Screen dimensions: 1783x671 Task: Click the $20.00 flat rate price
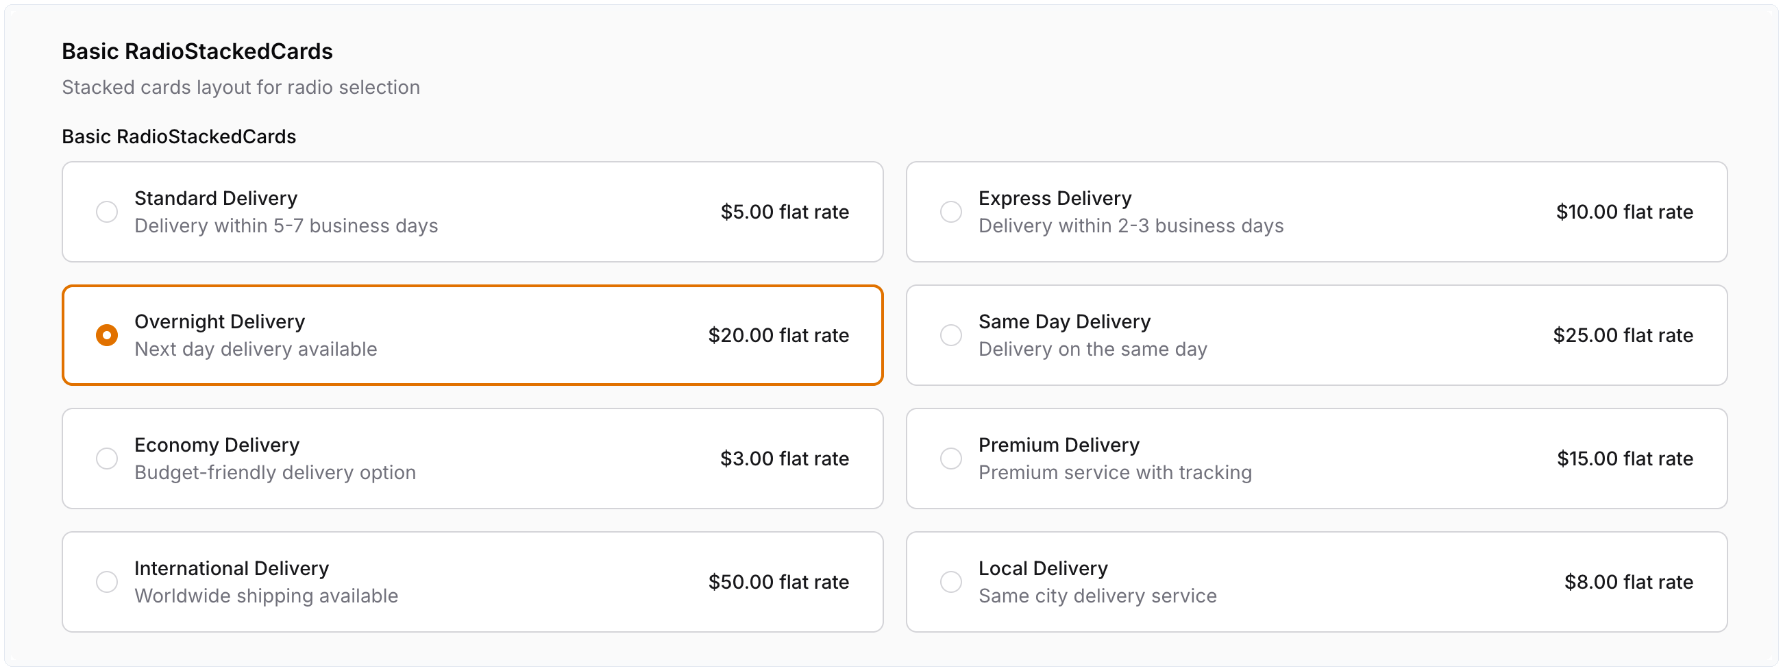[778, 335]
